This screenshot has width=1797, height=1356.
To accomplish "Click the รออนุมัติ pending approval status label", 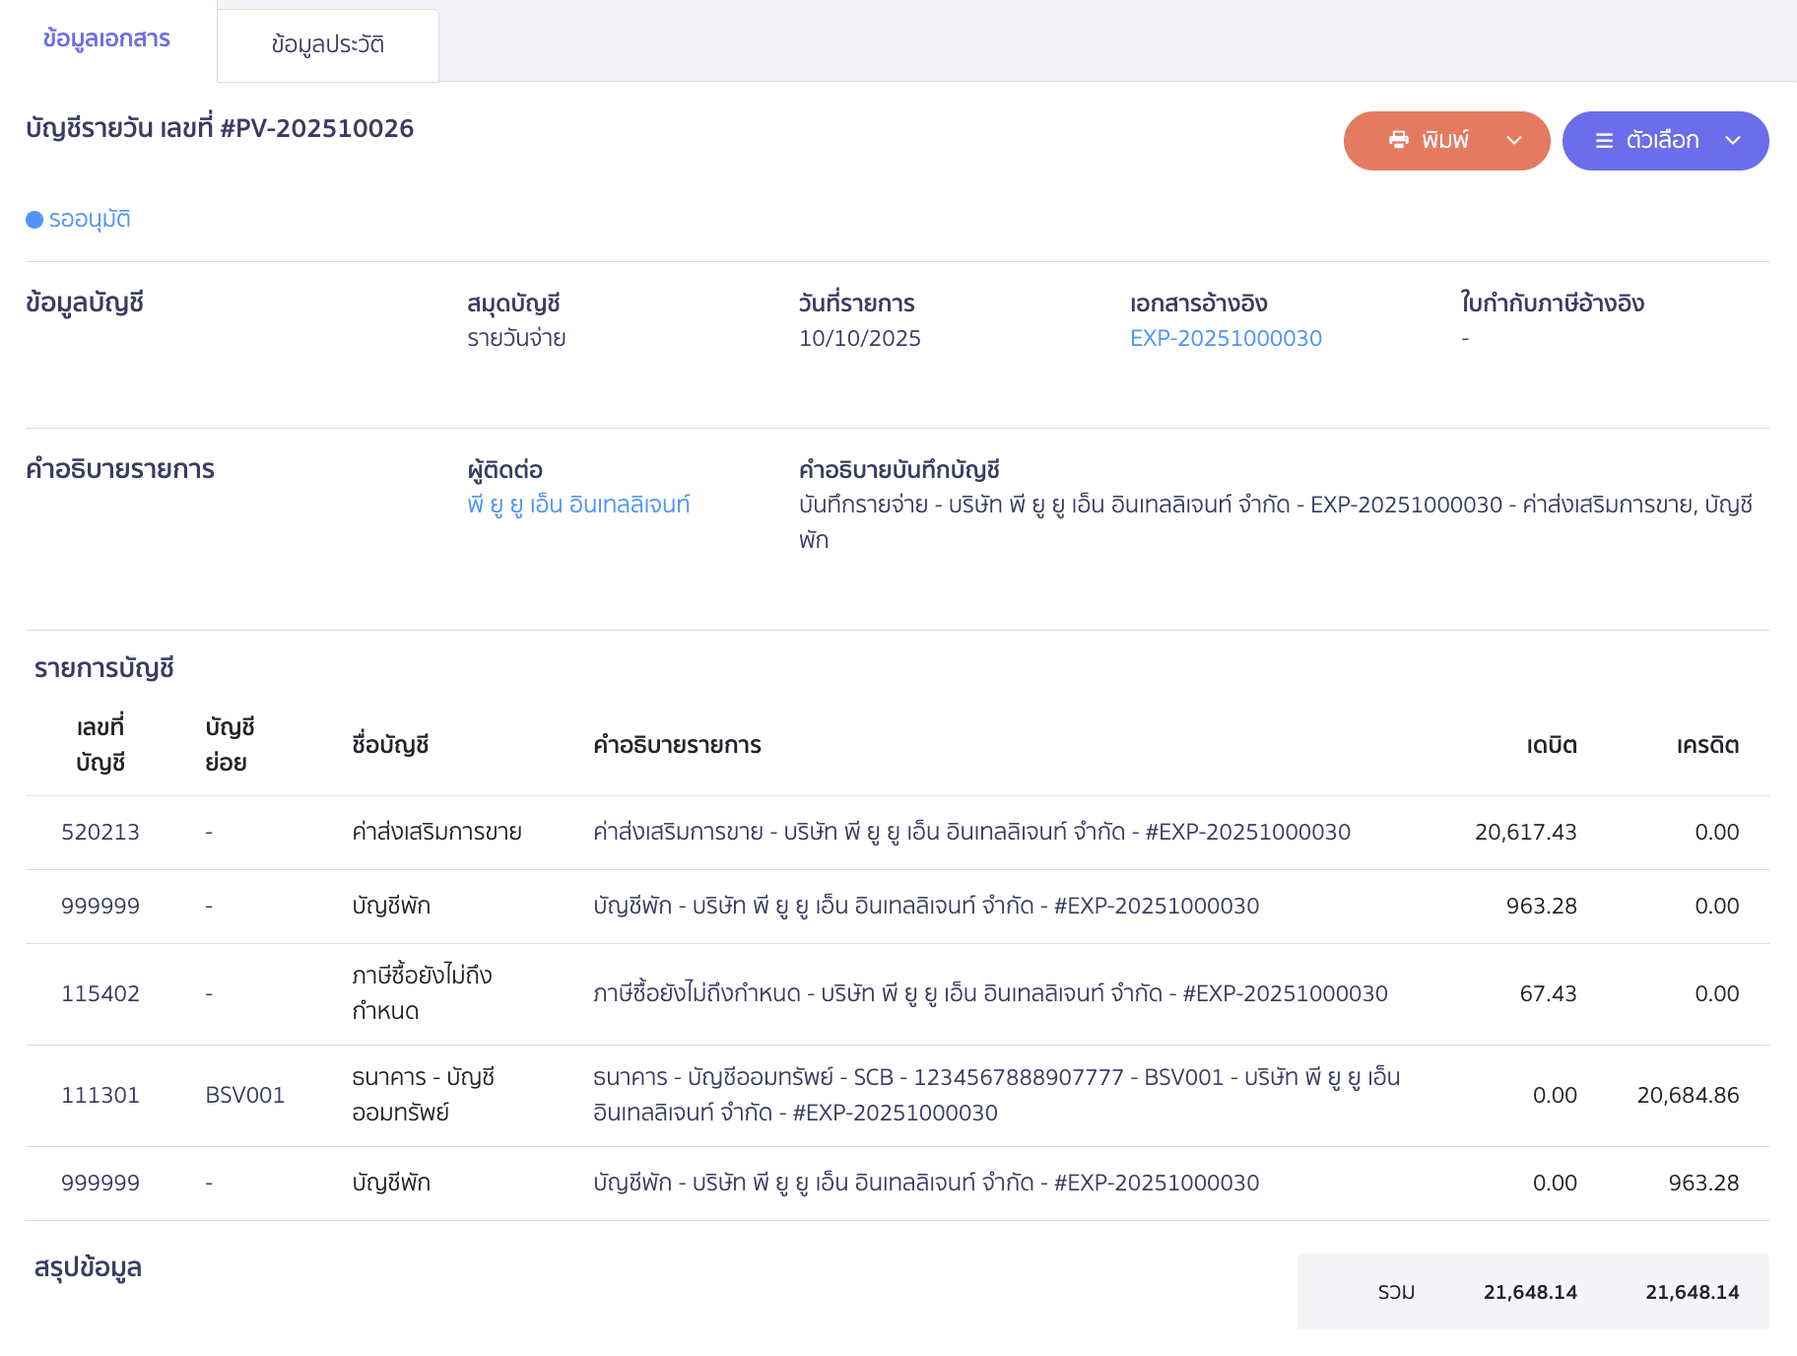I will click(x=90, y=219).
